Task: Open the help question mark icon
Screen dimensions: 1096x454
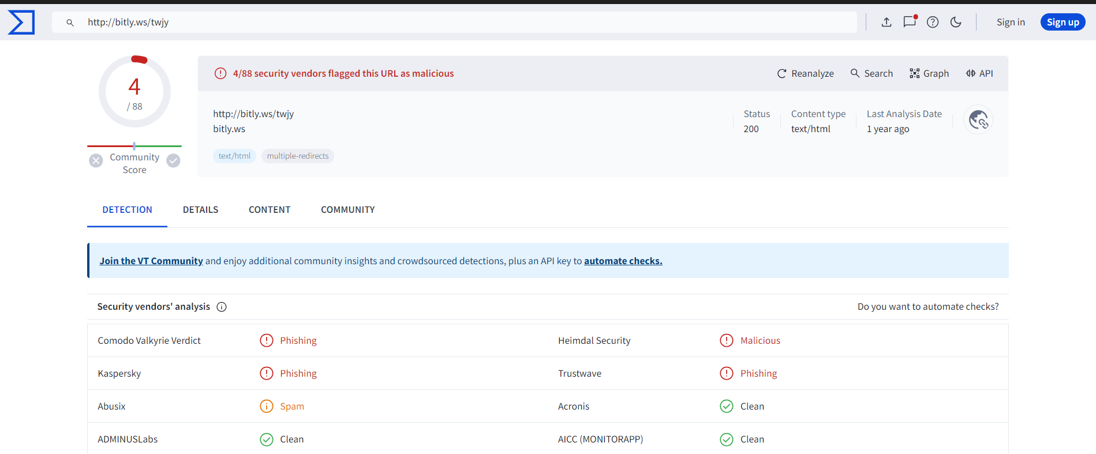Action: click(x=933, y=22)
